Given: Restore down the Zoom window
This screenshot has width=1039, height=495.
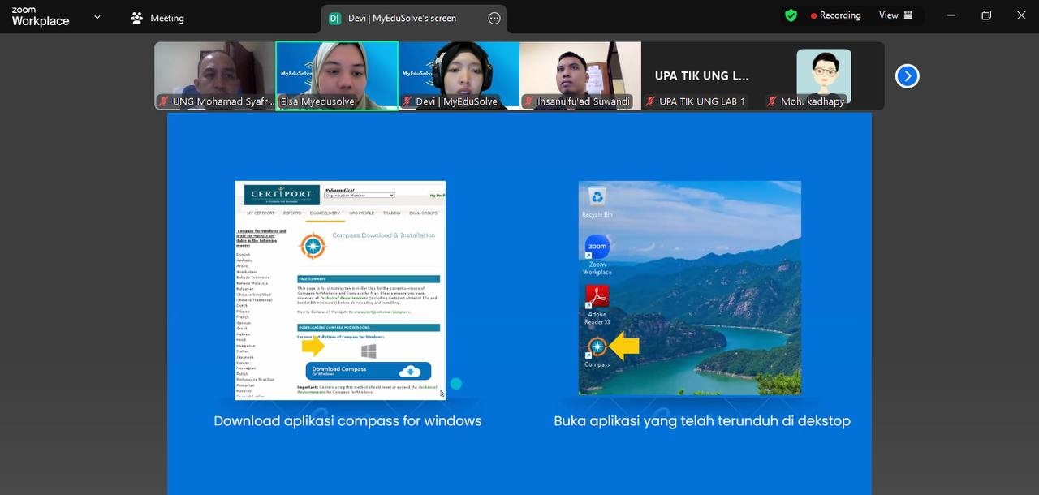Looking at the screenshot, I should 986,15.
